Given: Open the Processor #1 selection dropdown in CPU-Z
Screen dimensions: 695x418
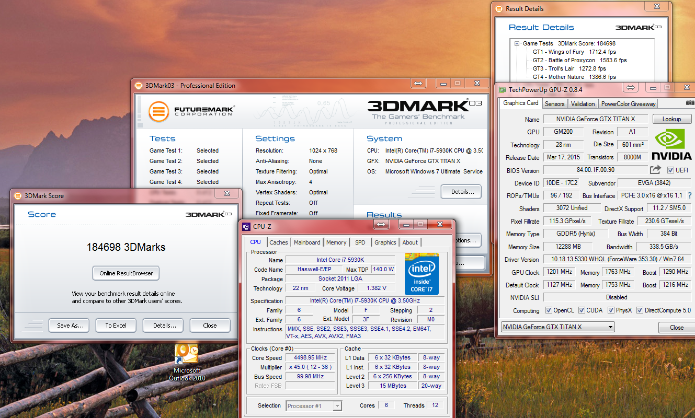Looking at the screenshot, I should (x=314, y=406).
